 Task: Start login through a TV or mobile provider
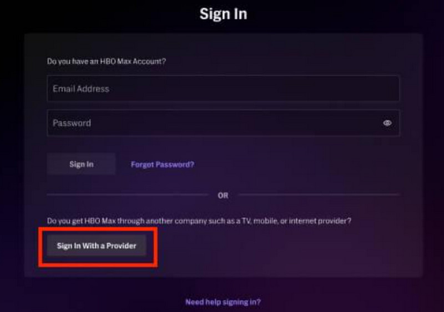[97, 245]
